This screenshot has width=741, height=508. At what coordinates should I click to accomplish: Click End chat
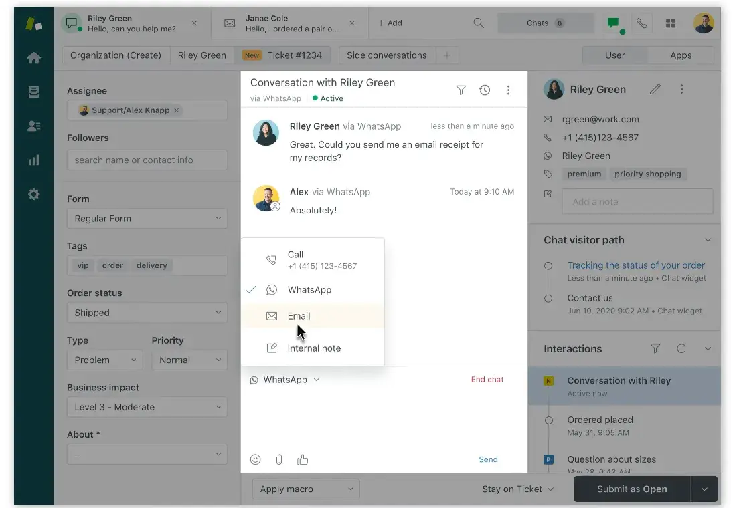click(487, 380)
